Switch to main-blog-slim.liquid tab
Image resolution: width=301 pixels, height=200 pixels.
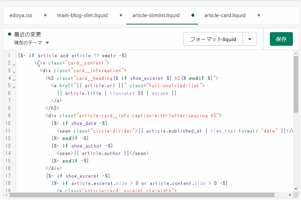(x=82, y=15)
